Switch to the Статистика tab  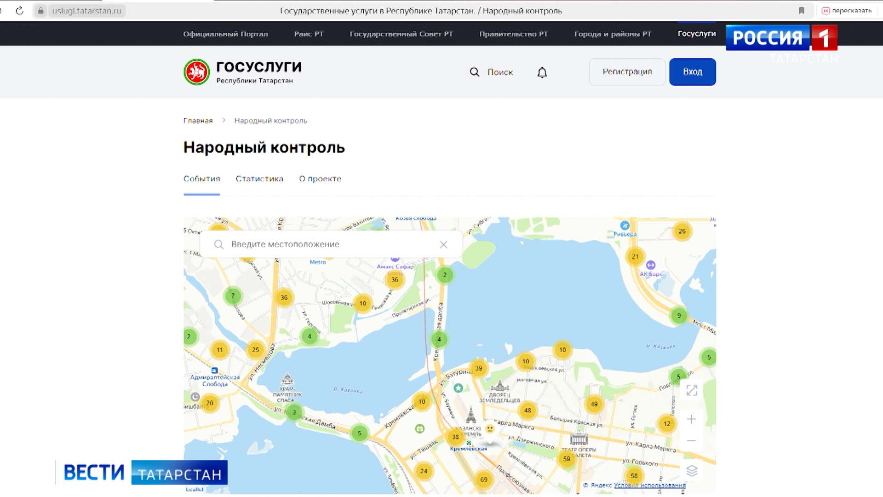[259, 179]
